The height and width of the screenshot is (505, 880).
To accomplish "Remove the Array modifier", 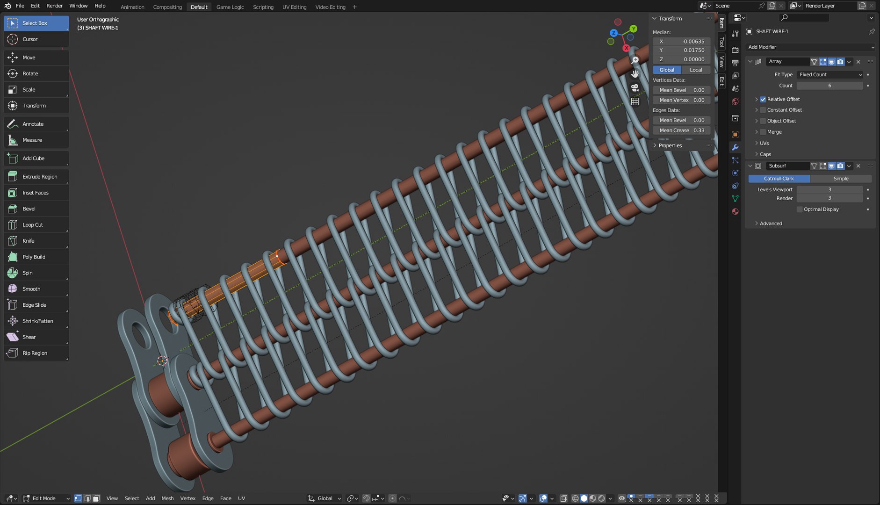I will [858, 62].
